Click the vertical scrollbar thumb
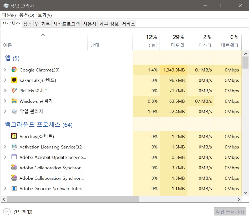249x221 pixels. click(246, 62)
